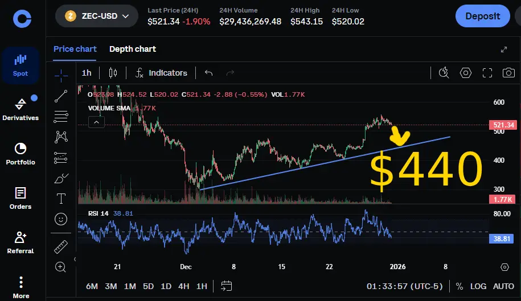Open chart settings hexagon icon

(466, 73)
